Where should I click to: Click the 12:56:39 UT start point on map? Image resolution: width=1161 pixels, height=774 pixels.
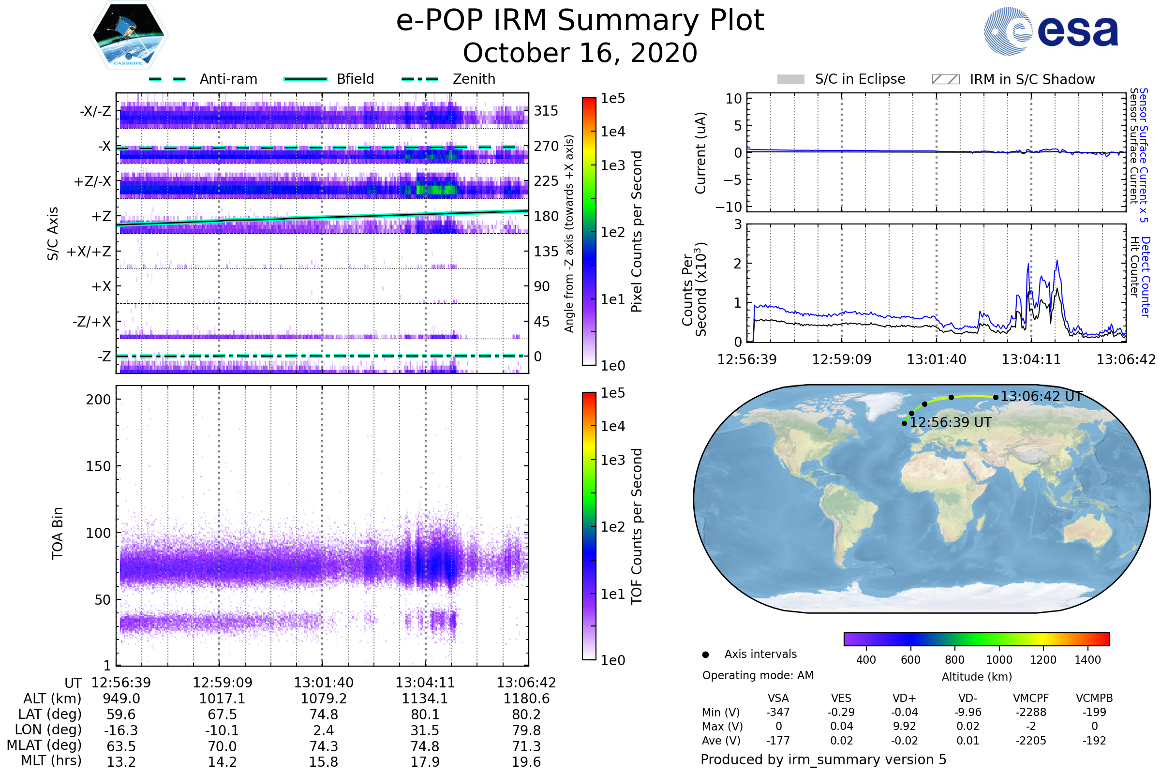904,424
